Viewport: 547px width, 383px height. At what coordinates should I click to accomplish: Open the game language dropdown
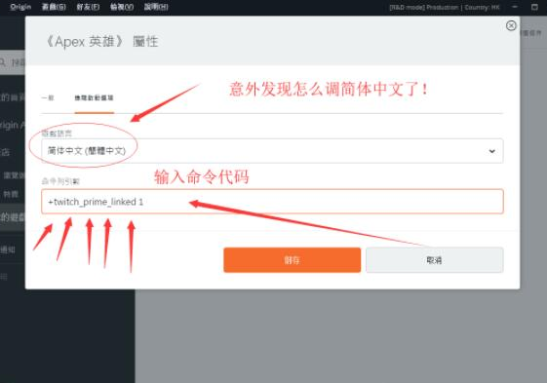click(272, 151)
